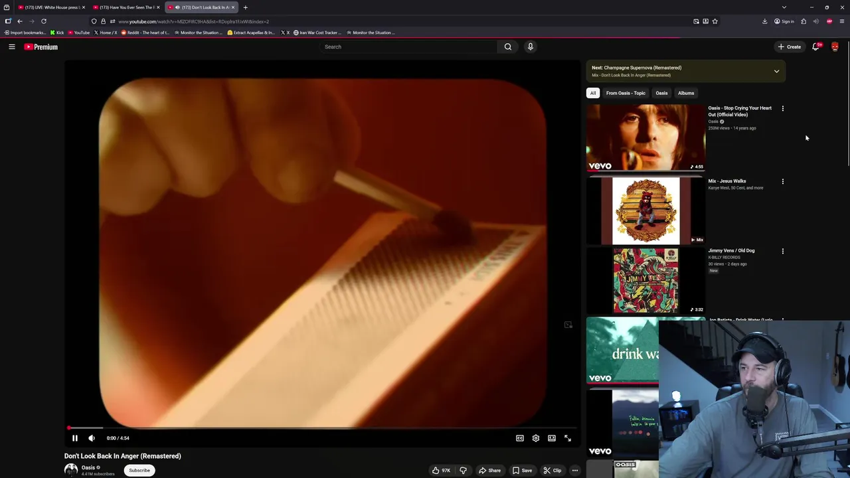Share the video via Share button
Image resolution: width=850 pixels, height=478 pixels.
[489, 470]
